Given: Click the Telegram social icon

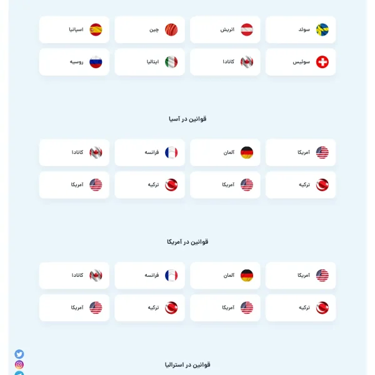Looking at the screenshot, I should point(19,373).
